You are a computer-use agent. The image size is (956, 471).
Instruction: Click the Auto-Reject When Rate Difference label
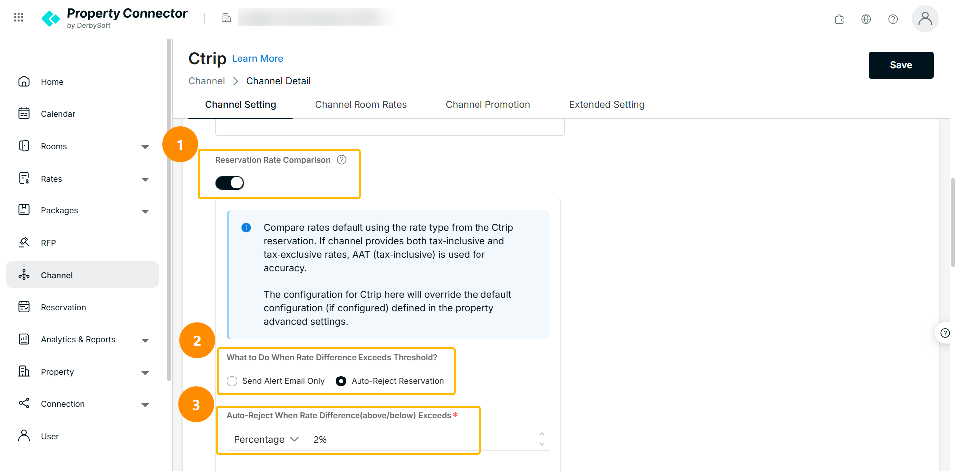(339, 416)
